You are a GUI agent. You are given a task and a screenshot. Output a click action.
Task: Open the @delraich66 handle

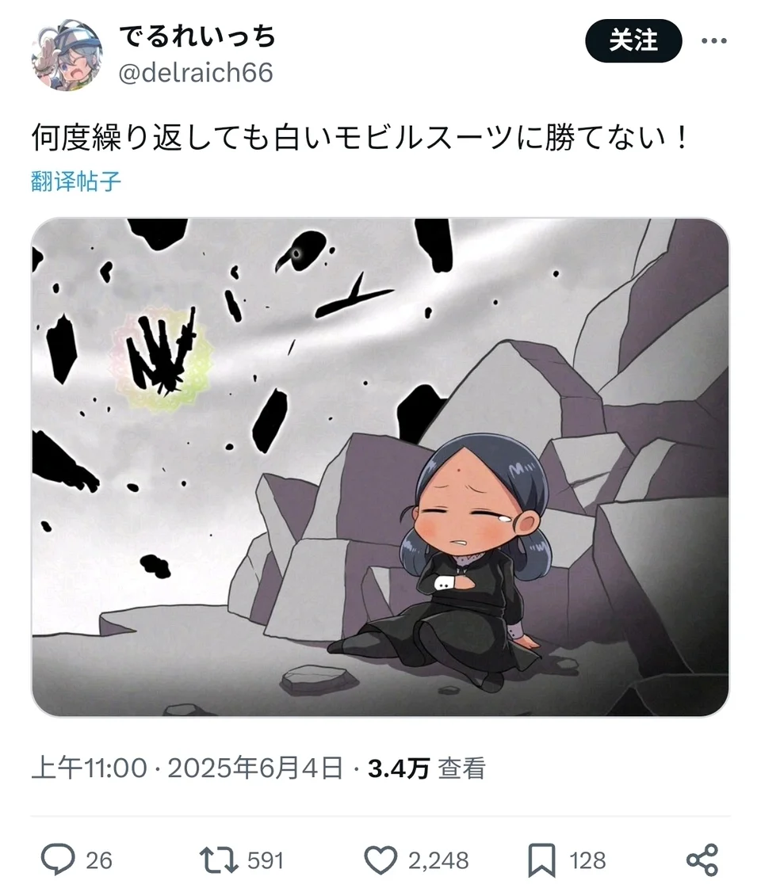pyautogui.click(x=196, y=73)
